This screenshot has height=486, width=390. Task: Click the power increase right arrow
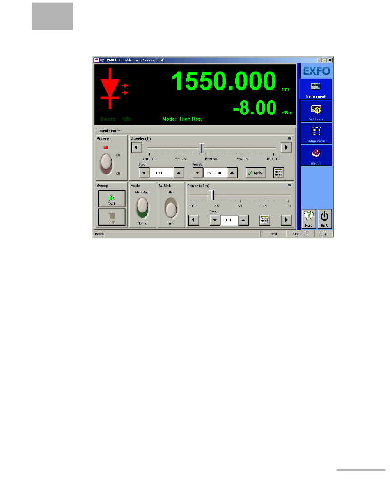click(287, 220)
